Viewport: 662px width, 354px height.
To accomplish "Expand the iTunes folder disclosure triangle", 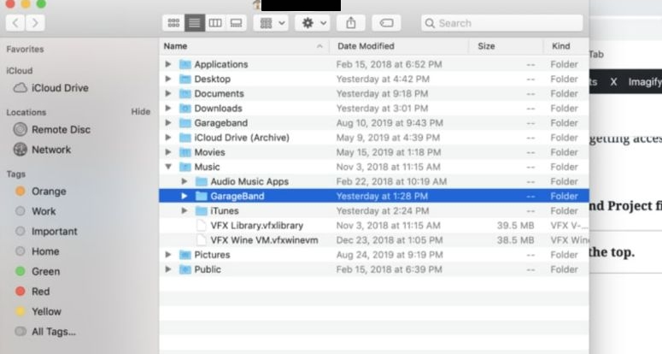I will tap(185, 211).
